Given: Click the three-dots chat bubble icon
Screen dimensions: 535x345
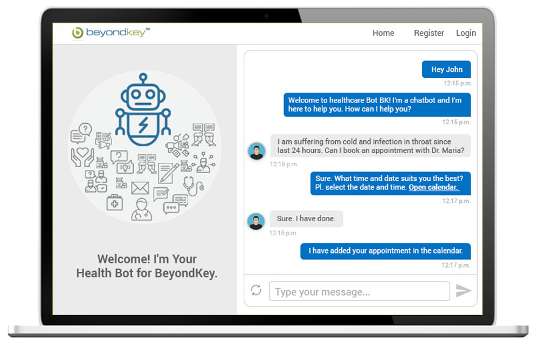Looking at the screenshot, I should tap(171, 207).
